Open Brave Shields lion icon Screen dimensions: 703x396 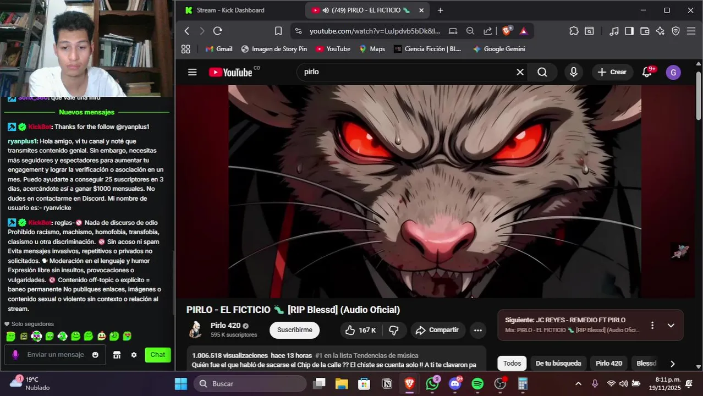507,31
